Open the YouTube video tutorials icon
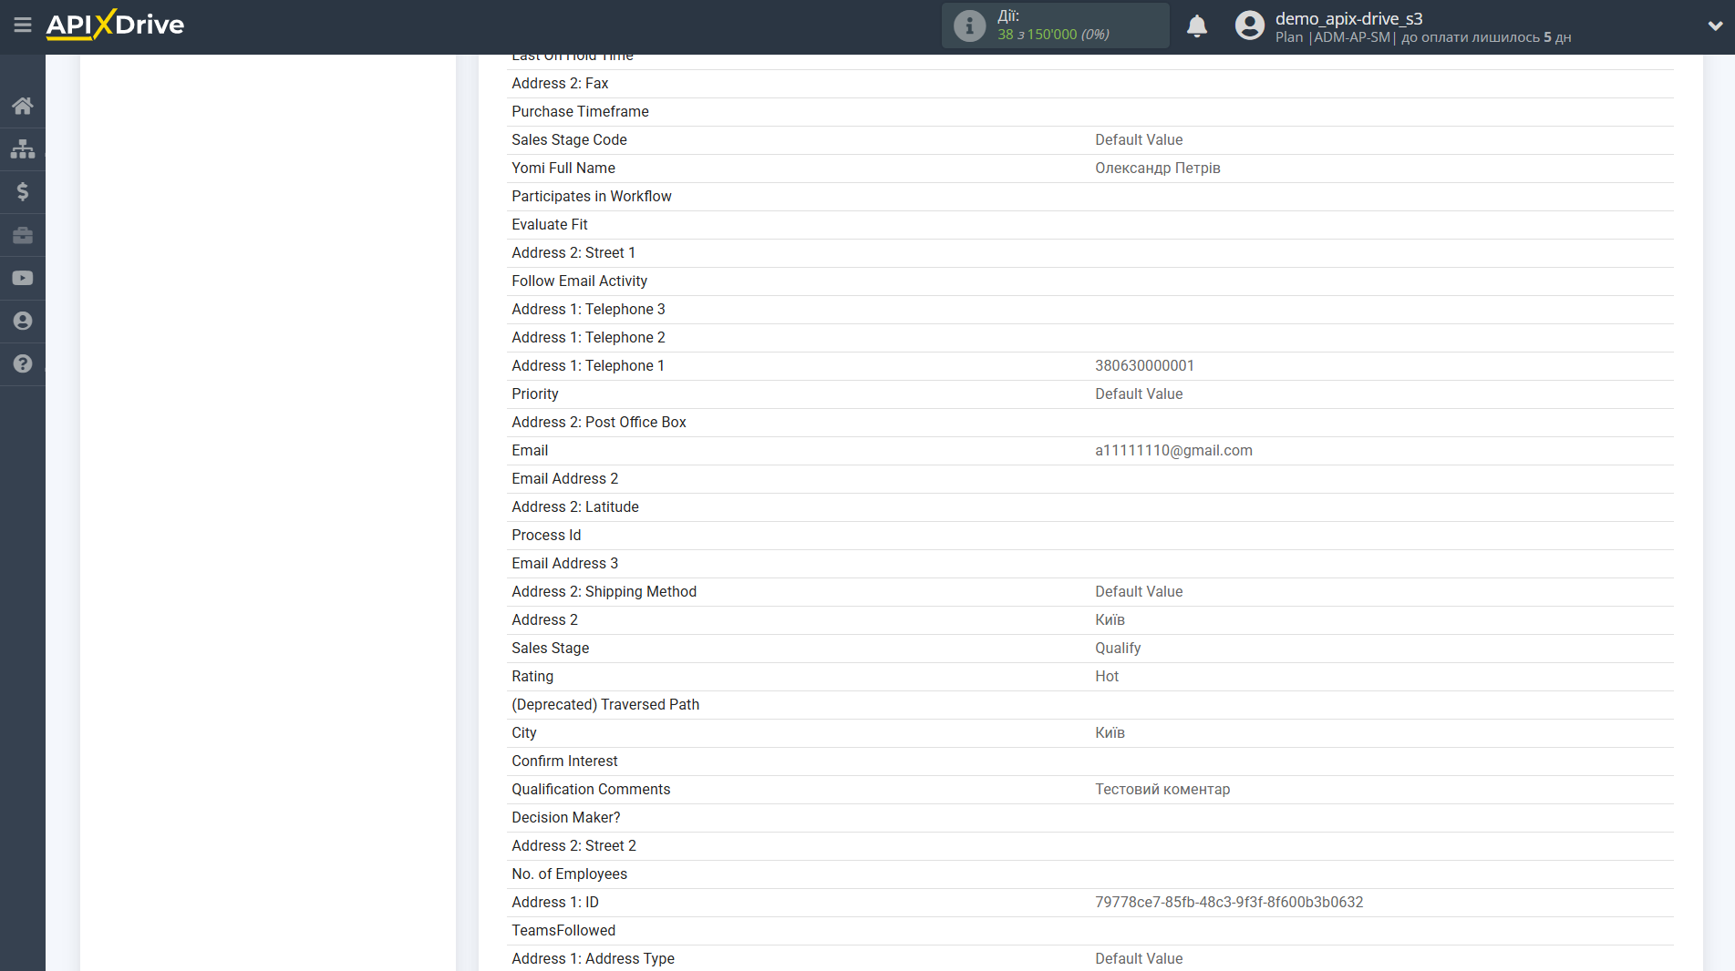This screenshot has width=1735, height=971. point(23,278)
